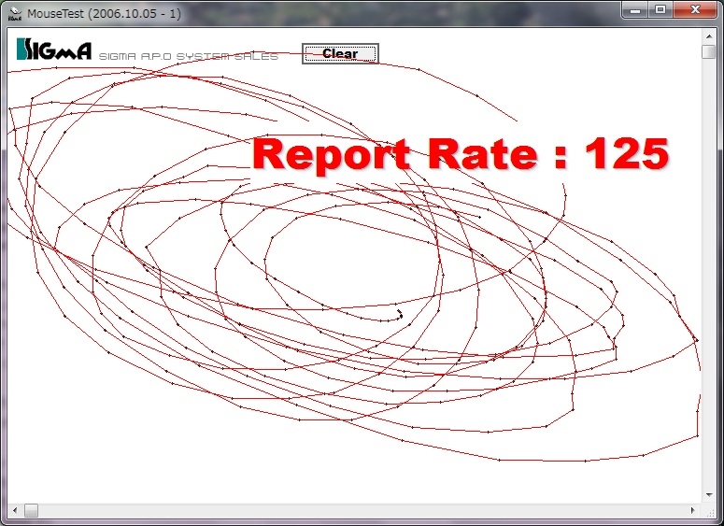
Task: Click the resize grip at window corner
Action: [708, 510]
